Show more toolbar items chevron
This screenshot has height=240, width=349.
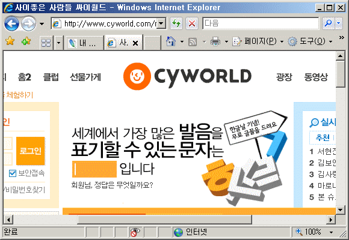coord(341,38)
